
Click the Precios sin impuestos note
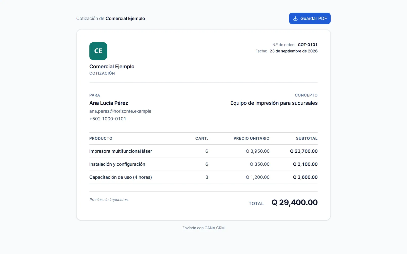(109, 200)
